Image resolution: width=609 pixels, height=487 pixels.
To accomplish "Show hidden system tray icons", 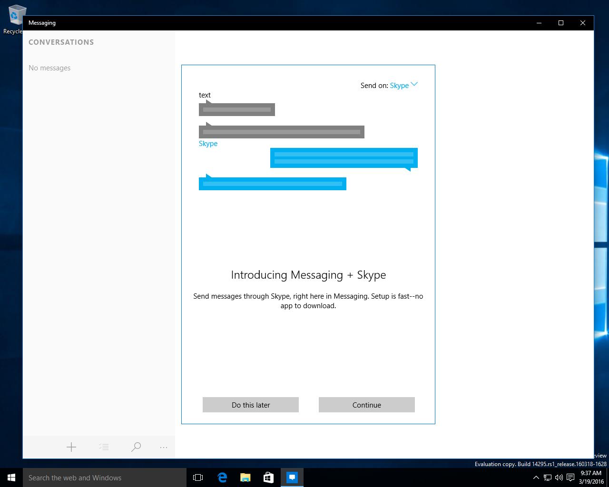I will [536, 477].
